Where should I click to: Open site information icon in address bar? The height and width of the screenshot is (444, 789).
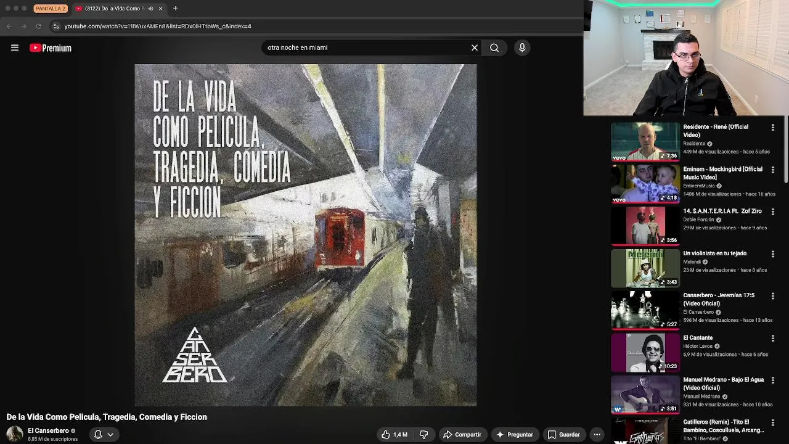(56, 27)
